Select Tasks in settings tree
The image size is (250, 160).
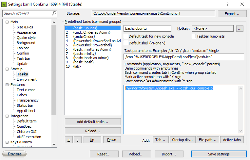(x=23, y=74)
